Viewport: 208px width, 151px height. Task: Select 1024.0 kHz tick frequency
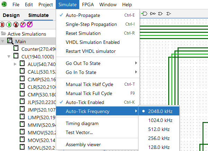click(160, 120)
